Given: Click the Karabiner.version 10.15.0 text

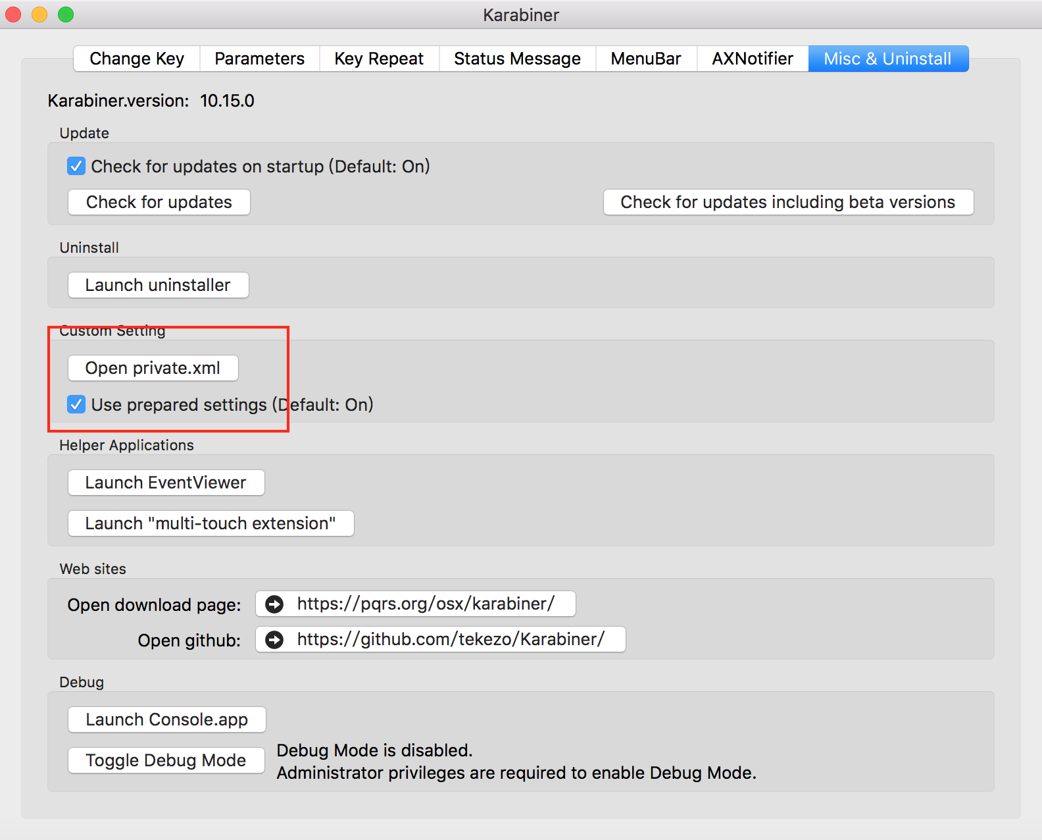Looking at the screenshot, I should tap(151, 101).
